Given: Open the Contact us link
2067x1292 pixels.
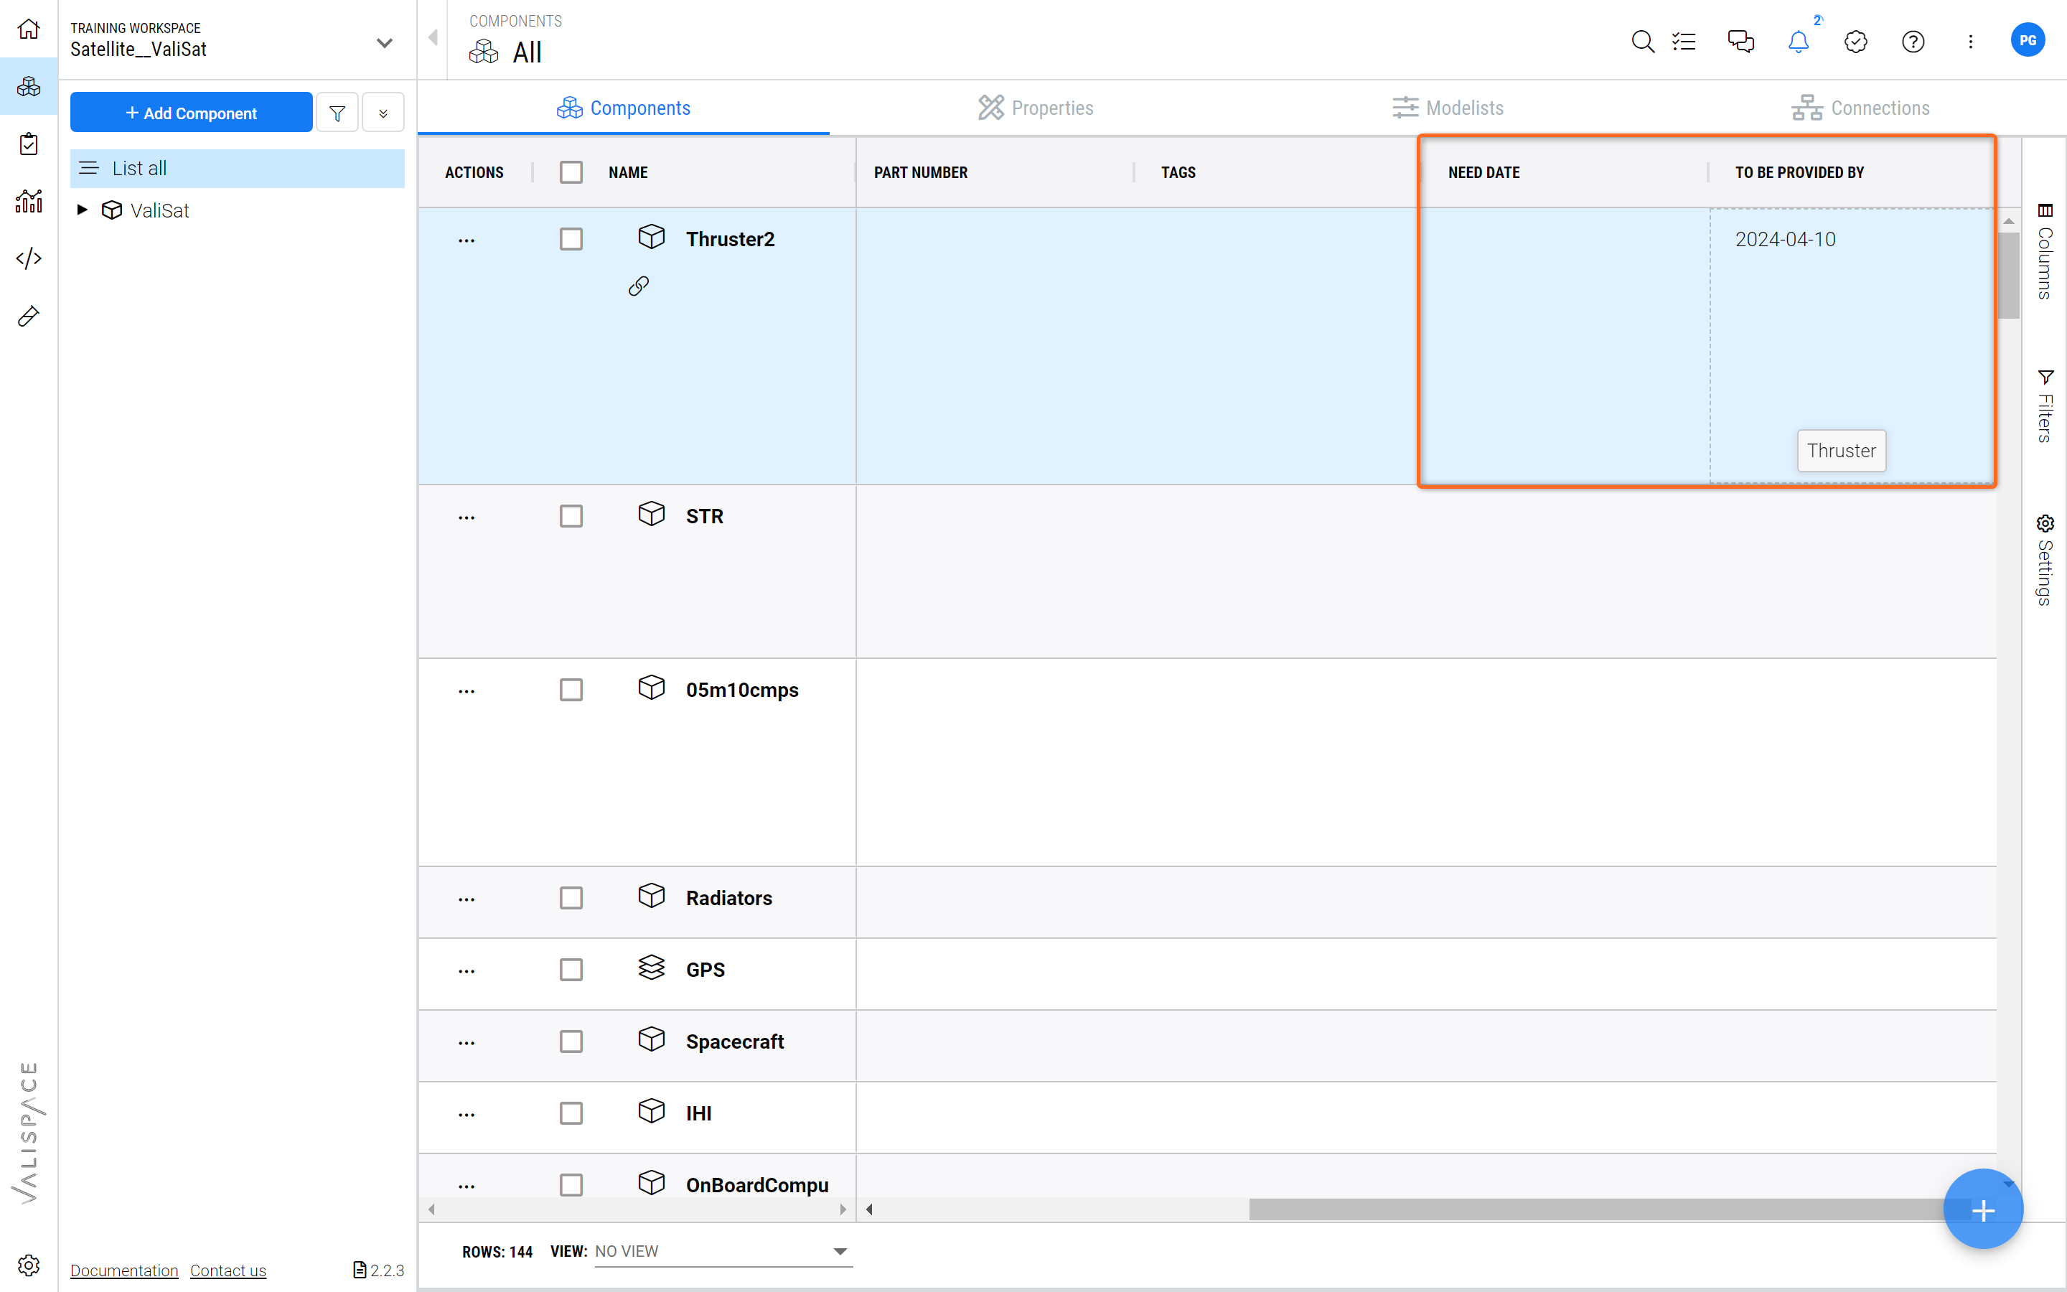Looking at the screenshot, I should pyautogui.click(x=228, y=1270).
